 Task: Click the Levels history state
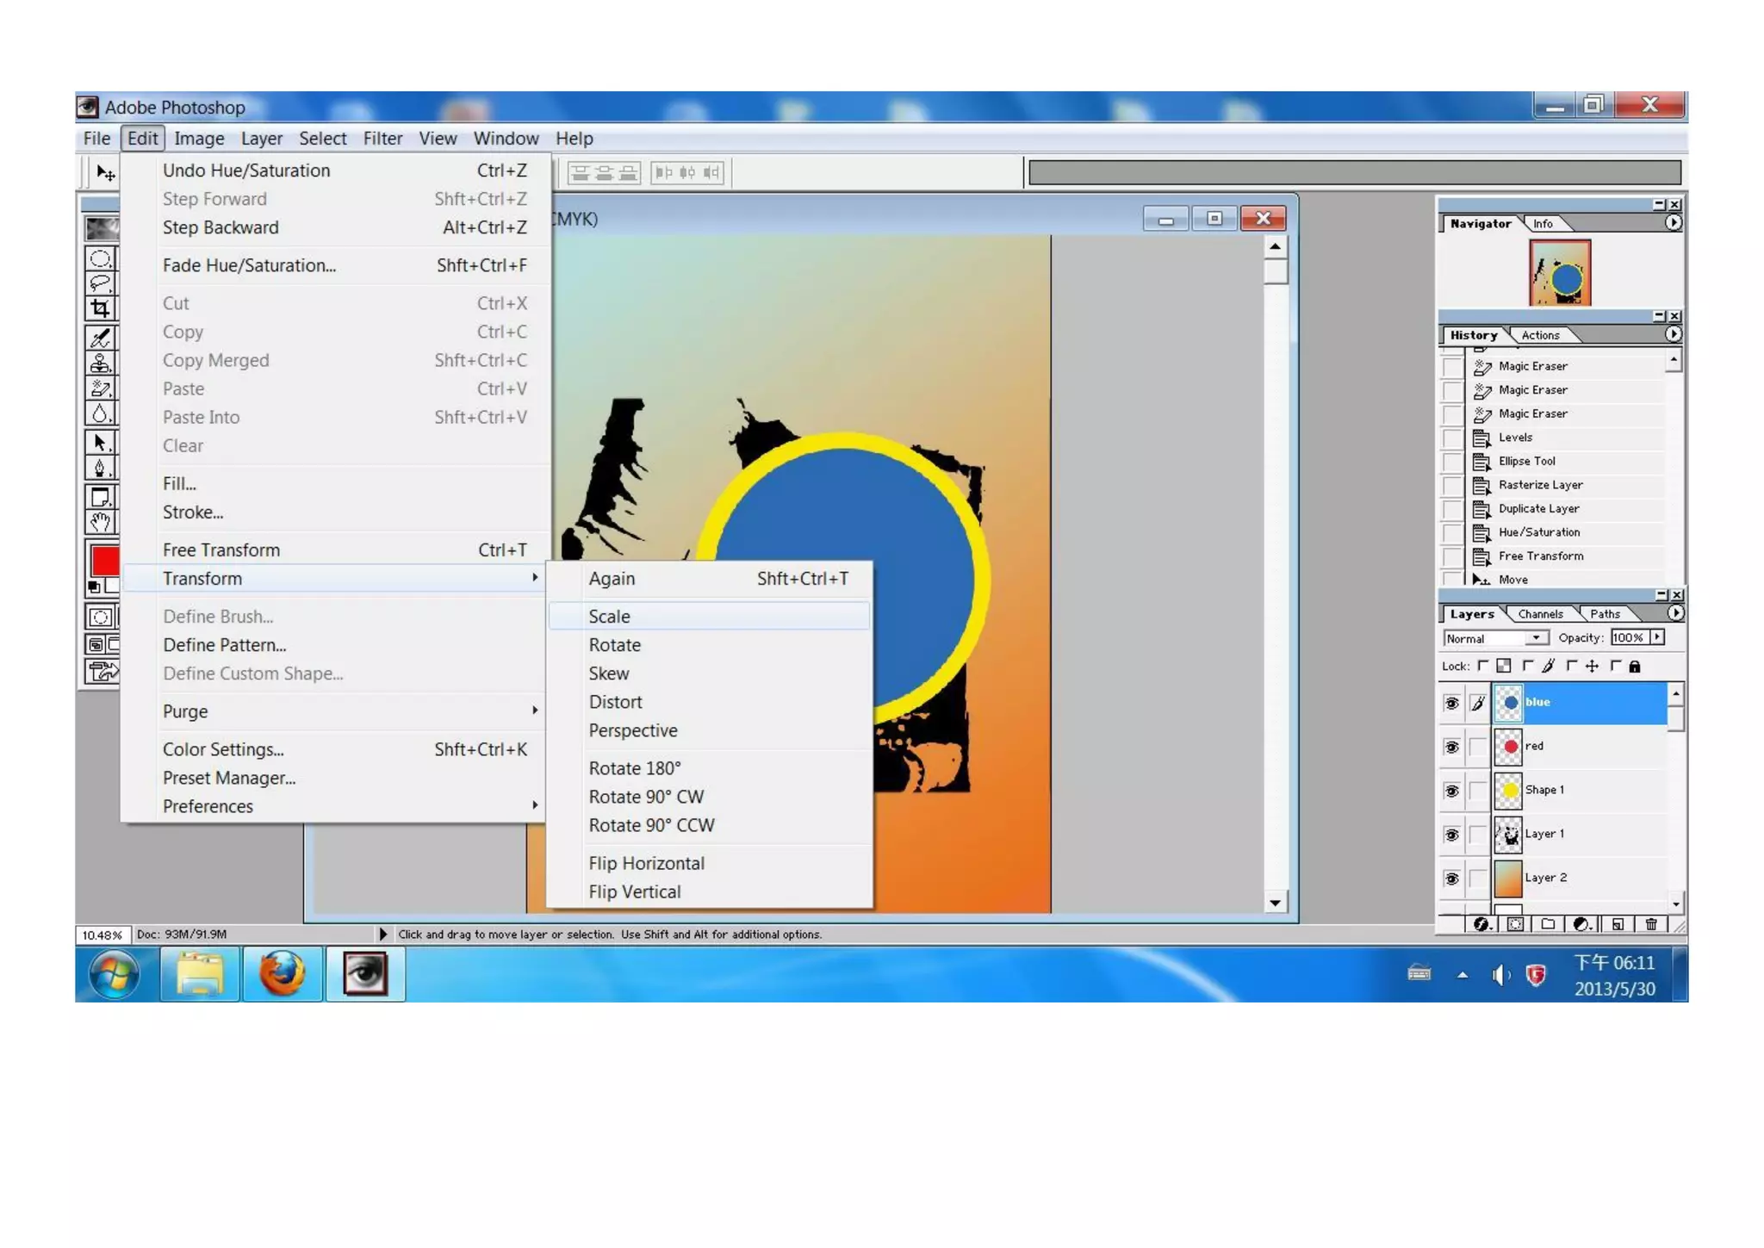(x=1514, y=438)
